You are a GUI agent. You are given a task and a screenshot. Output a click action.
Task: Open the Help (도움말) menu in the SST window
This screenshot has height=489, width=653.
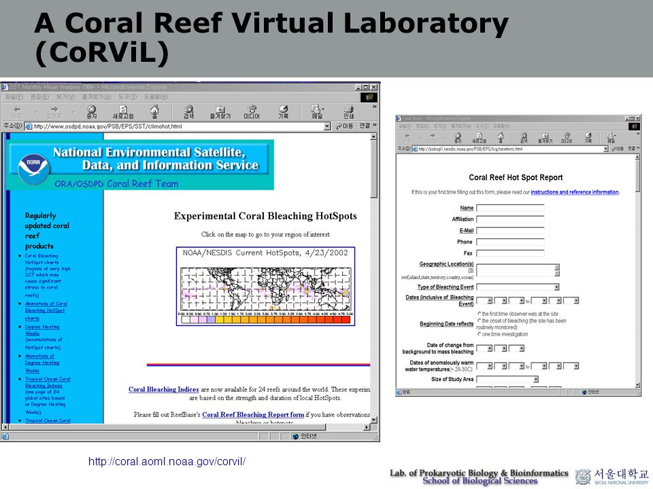point(156,97)
